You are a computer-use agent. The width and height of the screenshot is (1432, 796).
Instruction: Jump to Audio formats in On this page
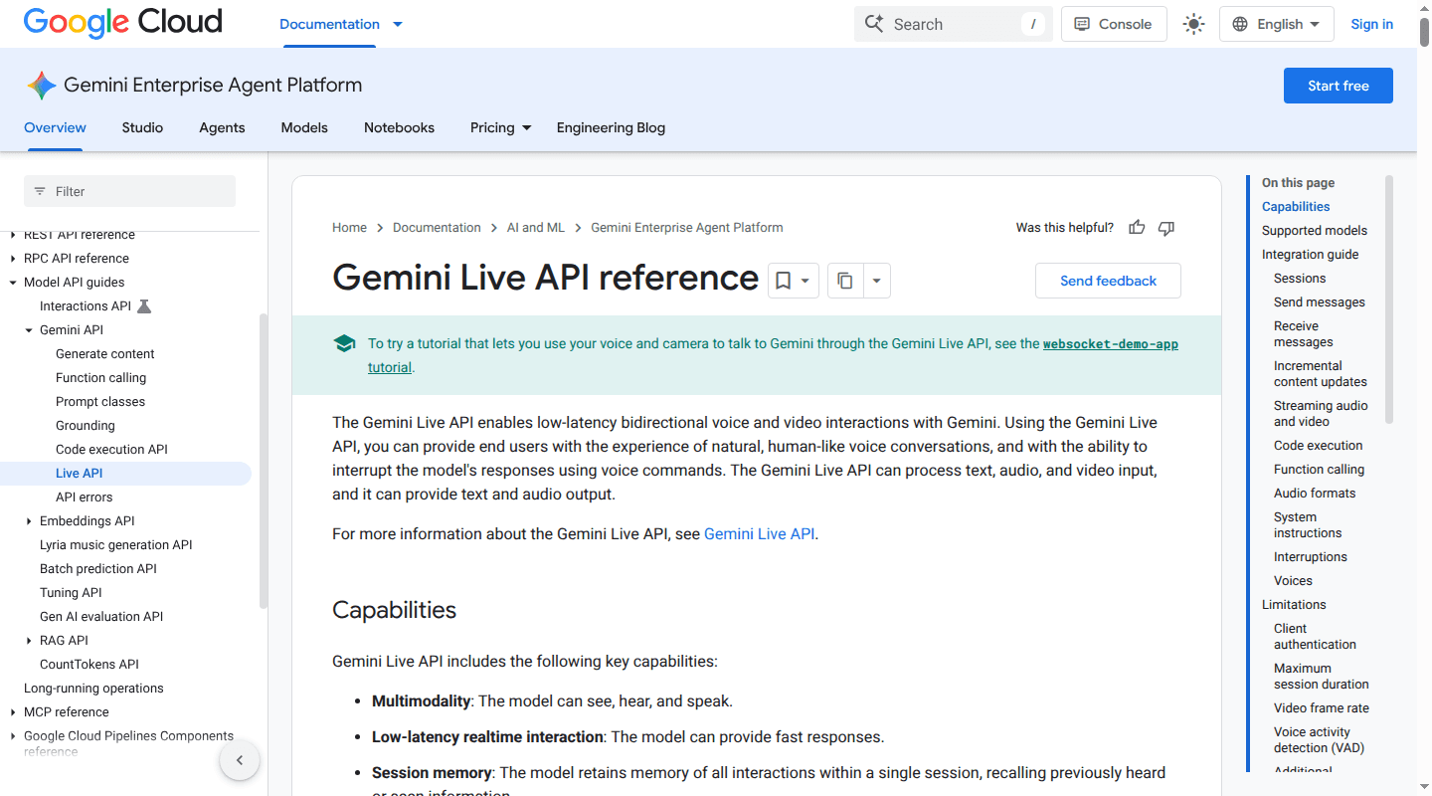point(1315,494)
